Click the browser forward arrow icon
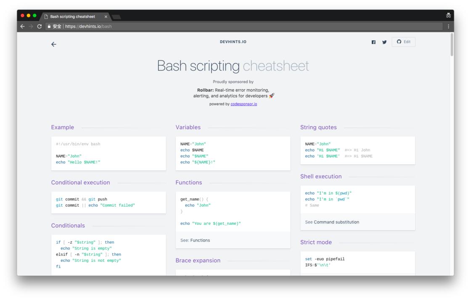The height and width of the screenshot is (300, 471). (x=31, y=26)
